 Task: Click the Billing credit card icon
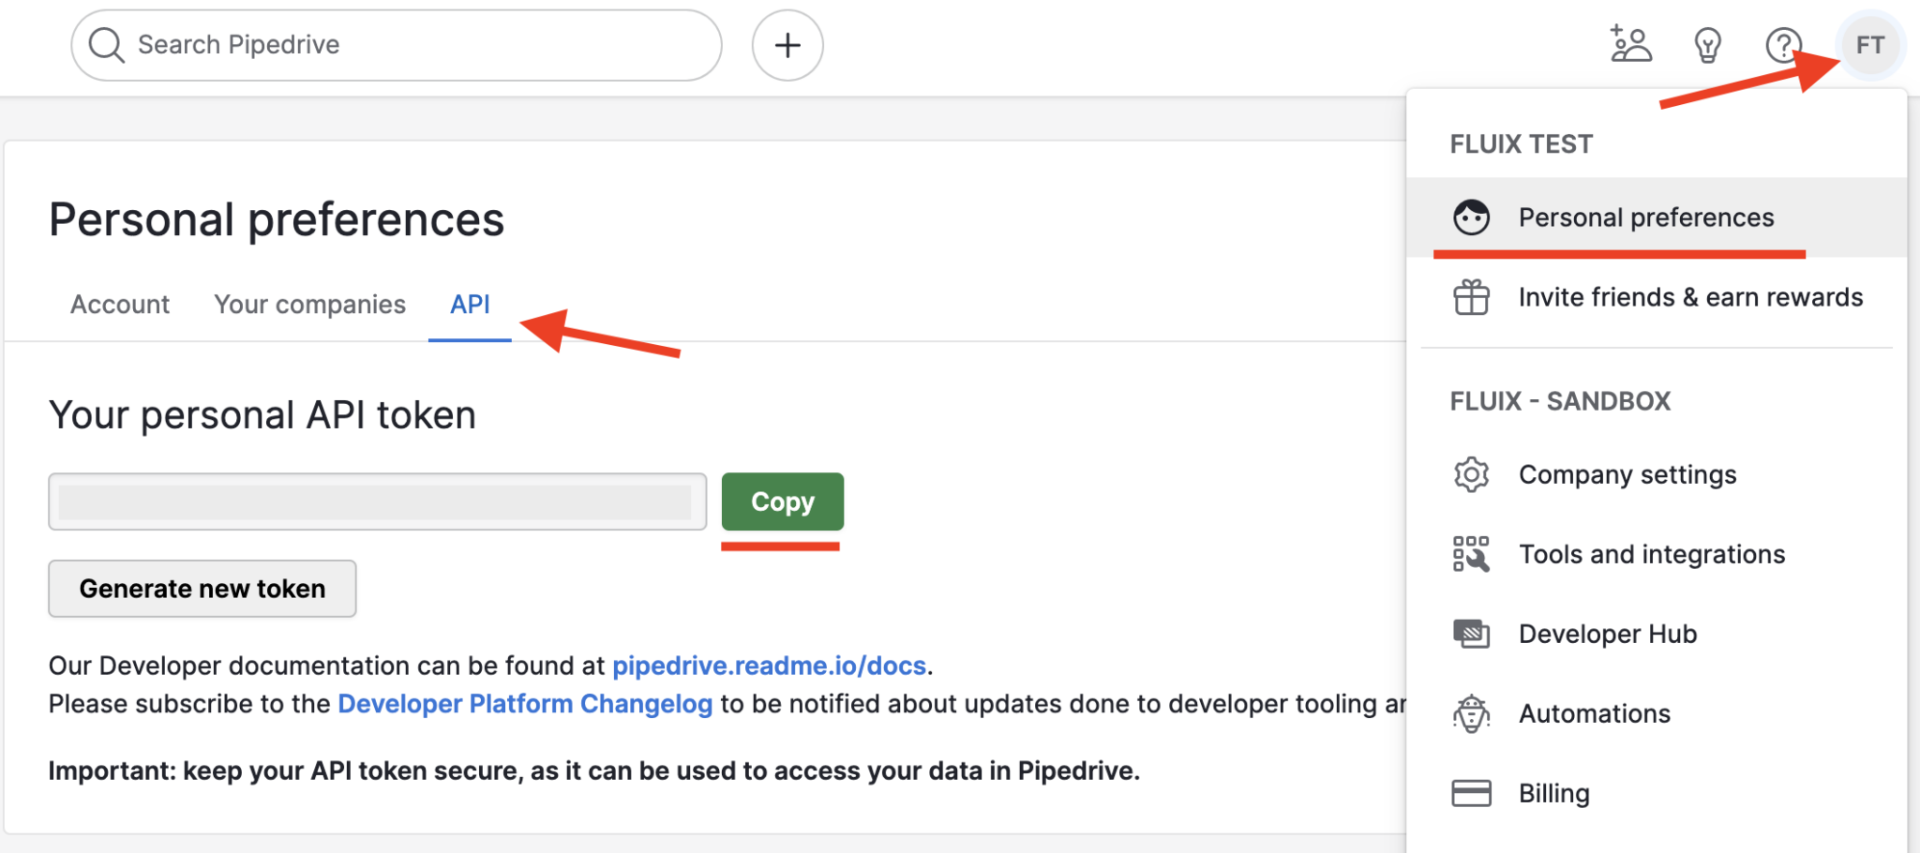[x=1472, y=792]
